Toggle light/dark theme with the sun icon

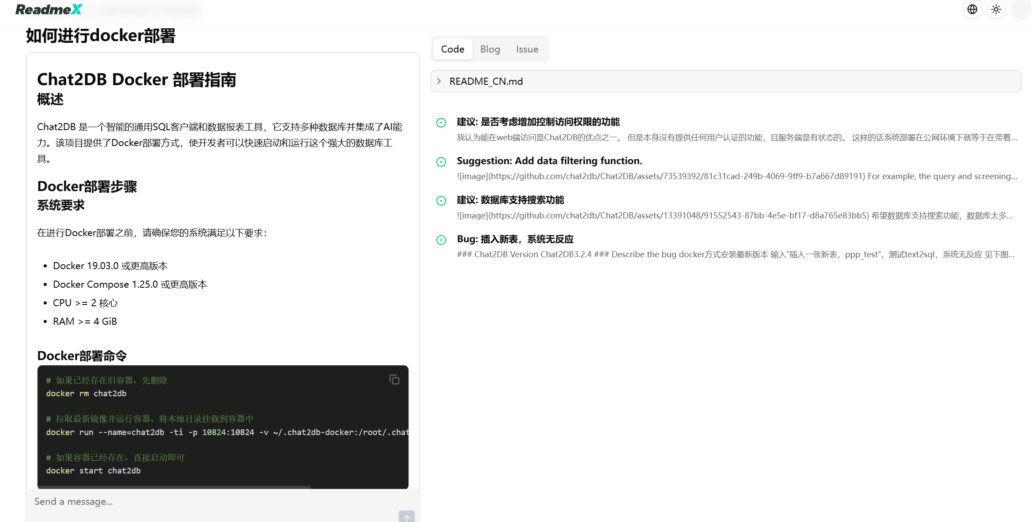click(x=996, y=9)
